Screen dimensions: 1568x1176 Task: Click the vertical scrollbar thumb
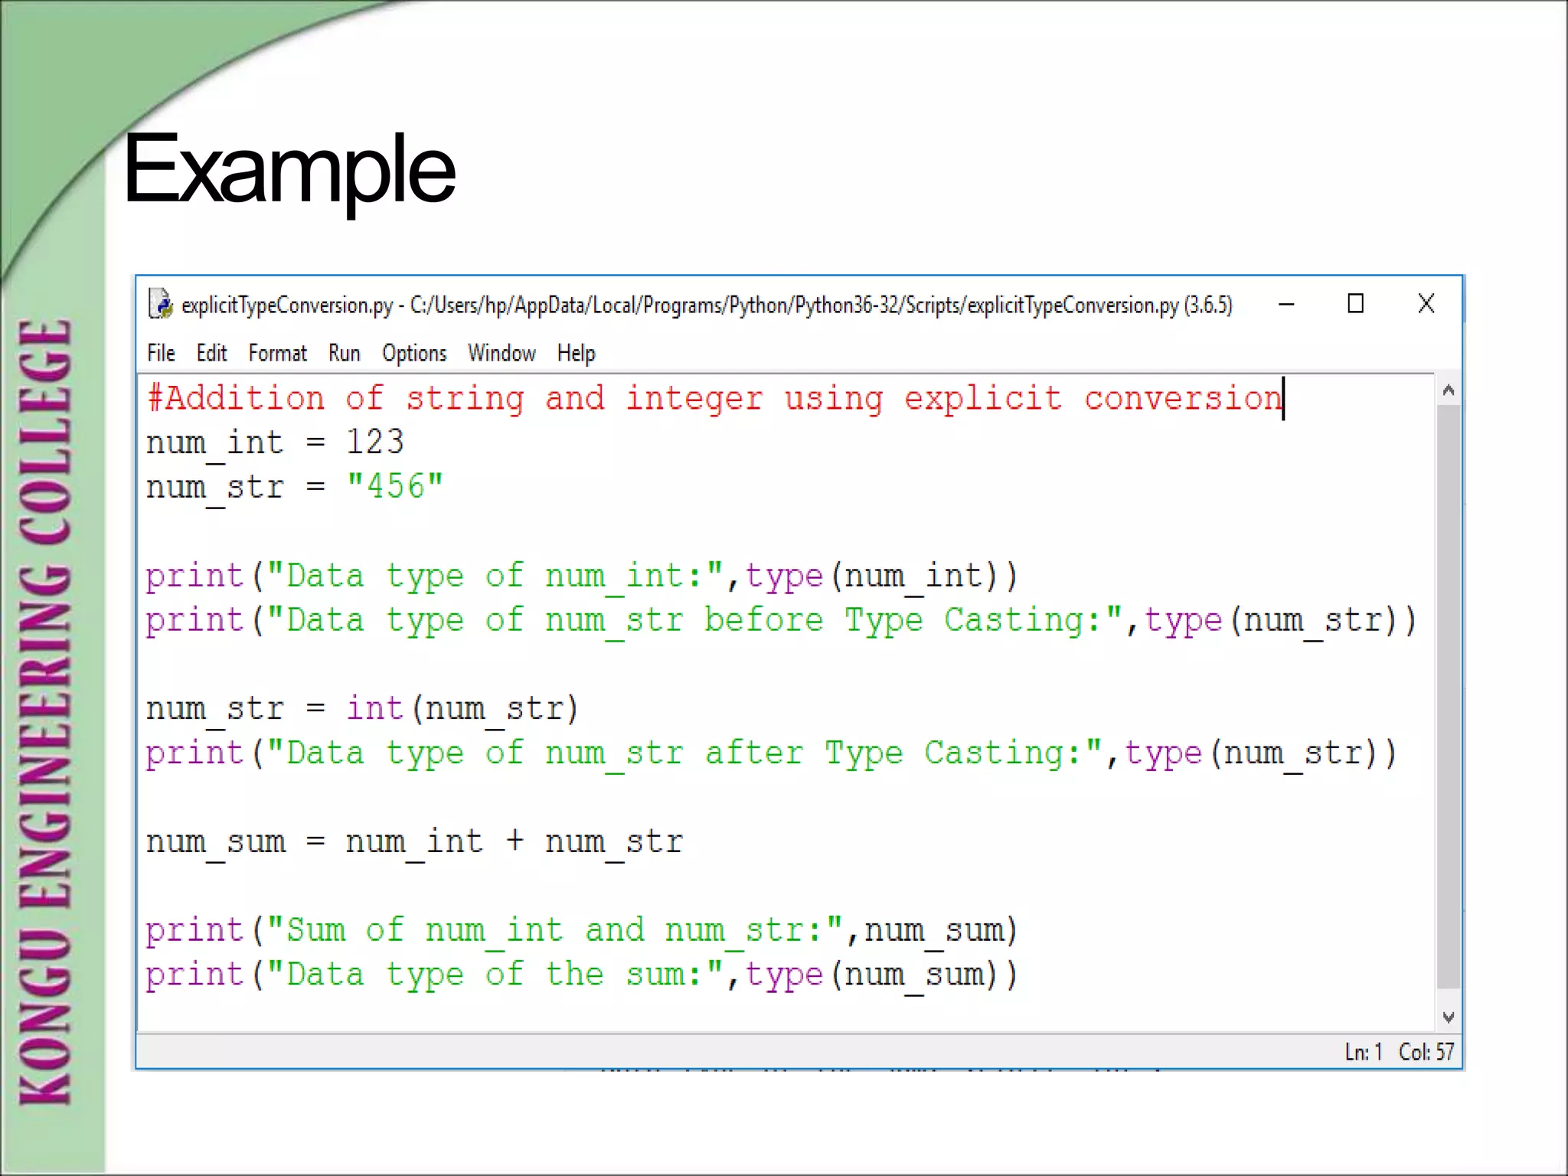click(1448, 697)
